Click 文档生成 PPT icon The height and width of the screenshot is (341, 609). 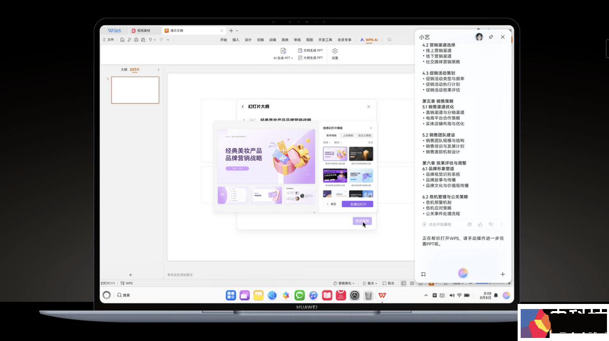pos(300,51)
